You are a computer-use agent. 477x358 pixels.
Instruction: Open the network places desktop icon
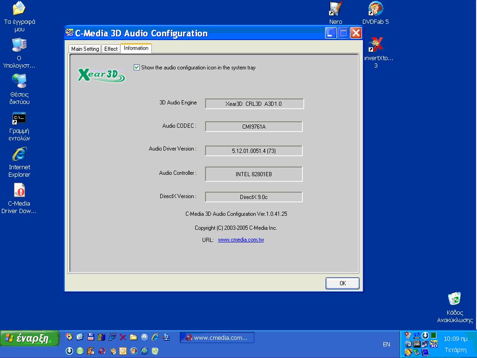pos(19,89)
